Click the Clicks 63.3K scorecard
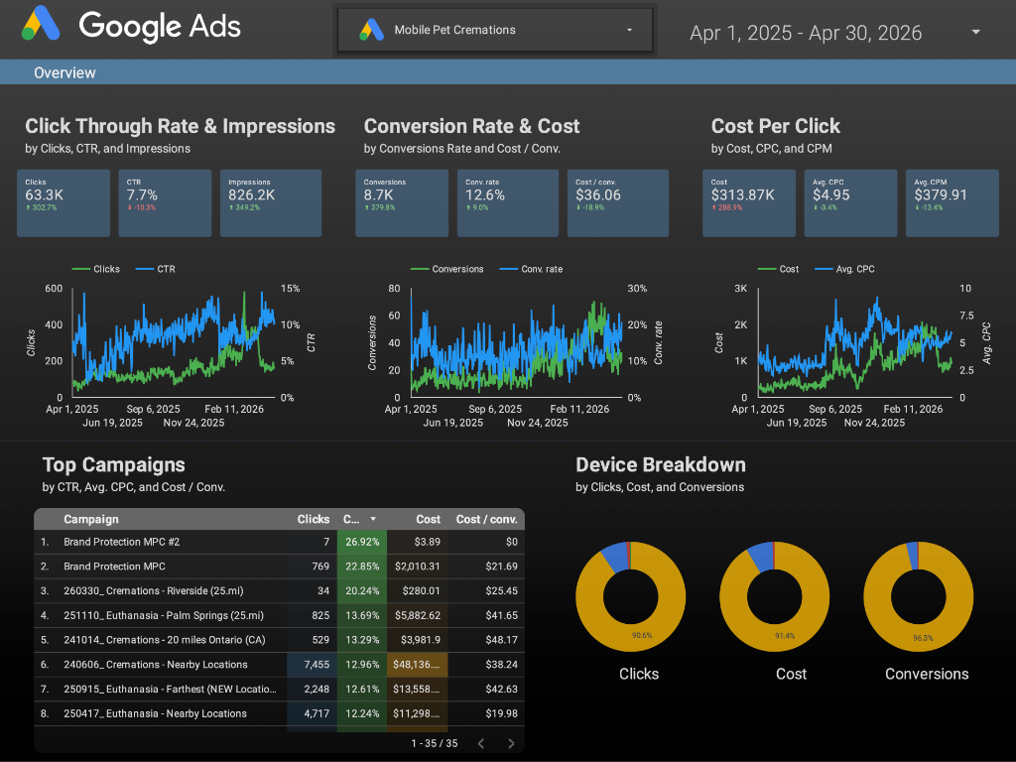1016x762 pixels. click(63, 202)
